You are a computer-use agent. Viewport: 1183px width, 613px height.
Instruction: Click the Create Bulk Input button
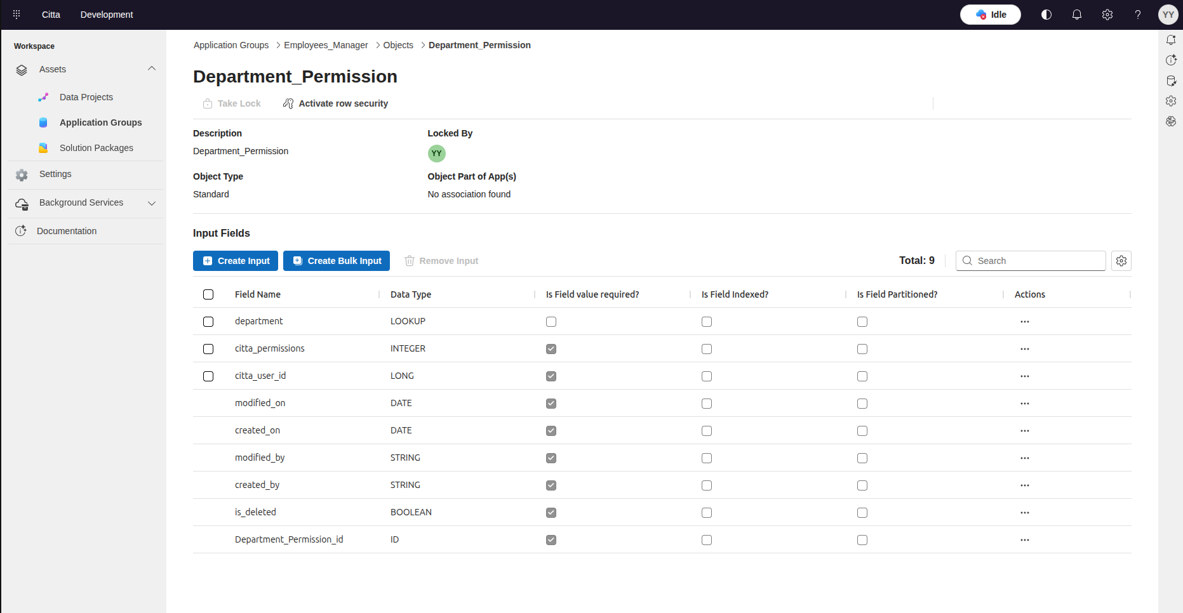[337, 261]
